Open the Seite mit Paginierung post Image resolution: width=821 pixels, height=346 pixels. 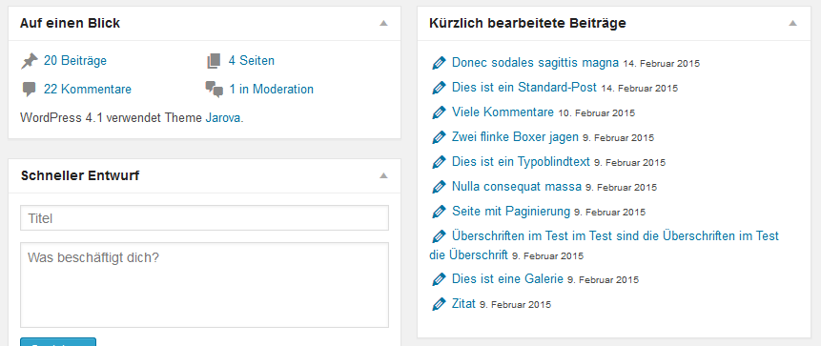click(x=510, y=212)
